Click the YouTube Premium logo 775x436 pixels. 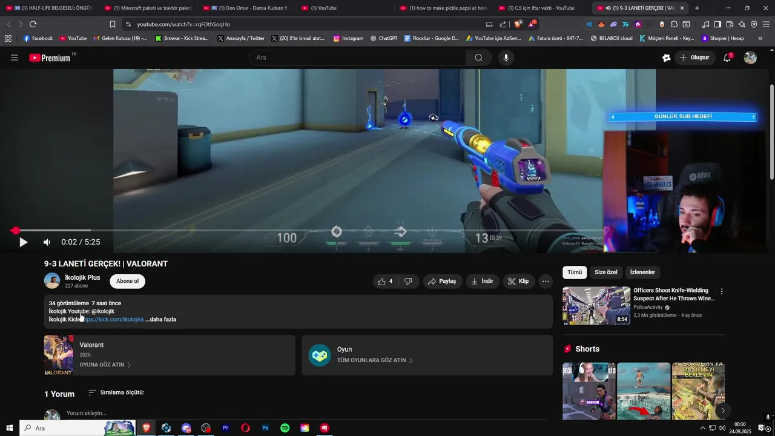(50, 58)
